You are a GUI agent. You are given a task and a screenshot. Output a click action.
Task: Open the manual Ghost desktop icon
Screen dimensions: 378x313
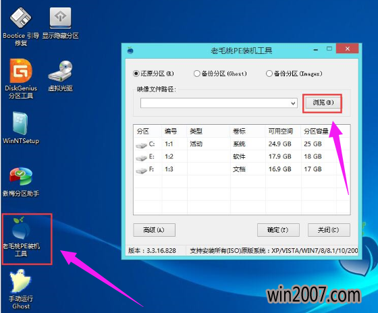(x=21, y=289)
